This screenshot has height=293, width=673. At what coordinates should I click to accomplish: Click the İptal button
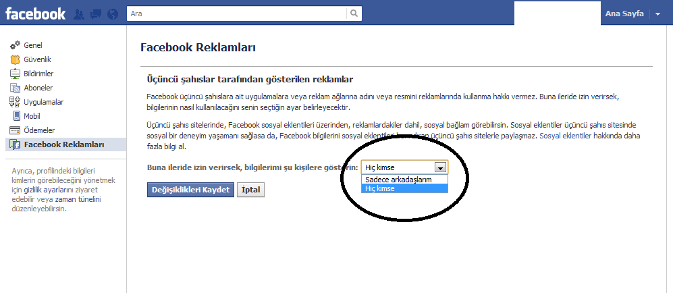[250, 190]
